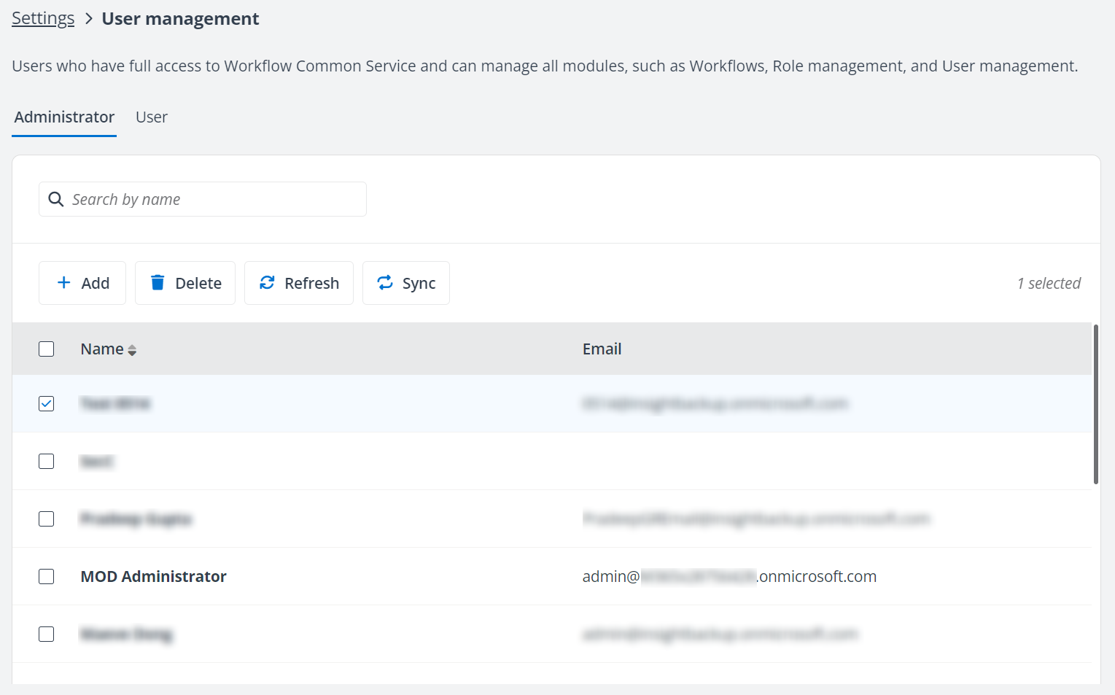Click the Delete button
The height and width of the screenshot is (695, 1115).
pyautogui.click(x=184, y=283)
